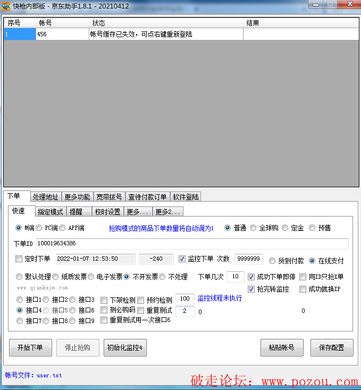This screenshot has width=361, height=390.
Task: Click the 次数 field showing 9999999
Action: (249, 259)
